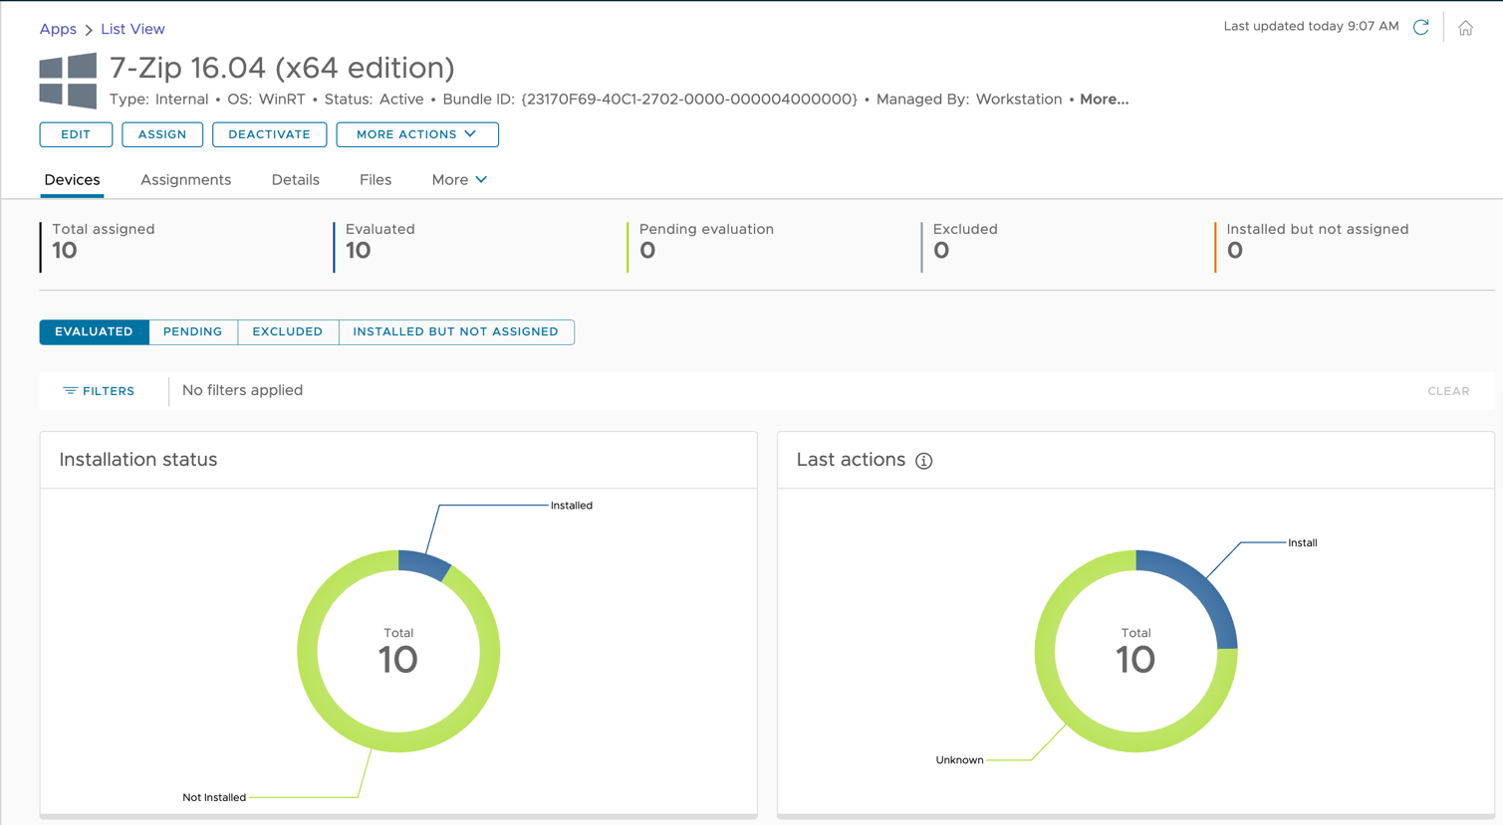
Task: Expand the More tab dropdown
Action: coord(459,180)
